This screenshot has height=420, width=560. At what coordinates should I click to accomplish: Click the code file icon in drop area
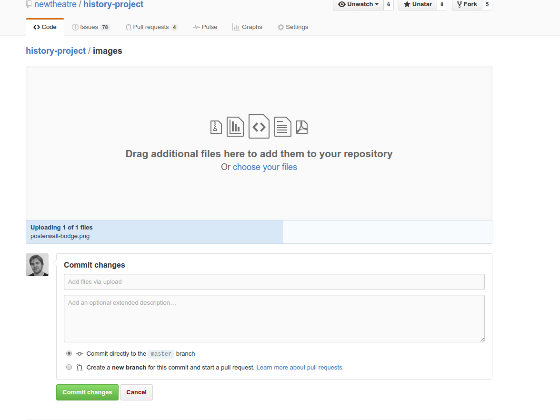point(259,126)
